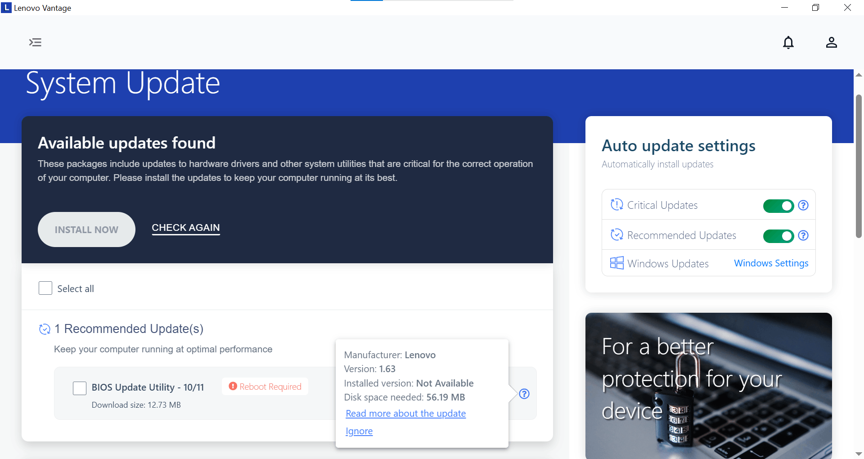Open the notifications bell
Viewport: 864px width, 459px height.
tap(788, 42)
